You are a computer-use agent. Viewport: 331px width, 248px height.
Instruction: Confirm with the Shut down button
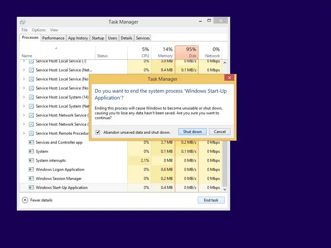pos(192,132)
